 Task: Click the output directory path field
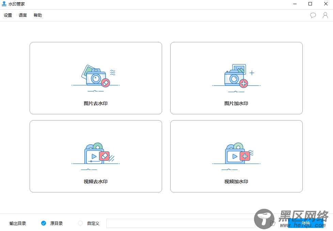click(180, 223)
